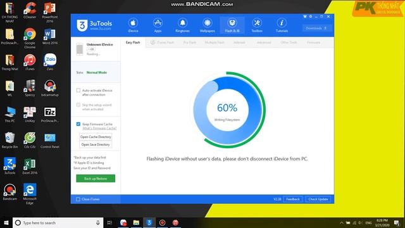Image resolution: width=405 pixels, height=228 pixels.
Task: Switch to the Other Tools tab
Action: click(289, 42)
